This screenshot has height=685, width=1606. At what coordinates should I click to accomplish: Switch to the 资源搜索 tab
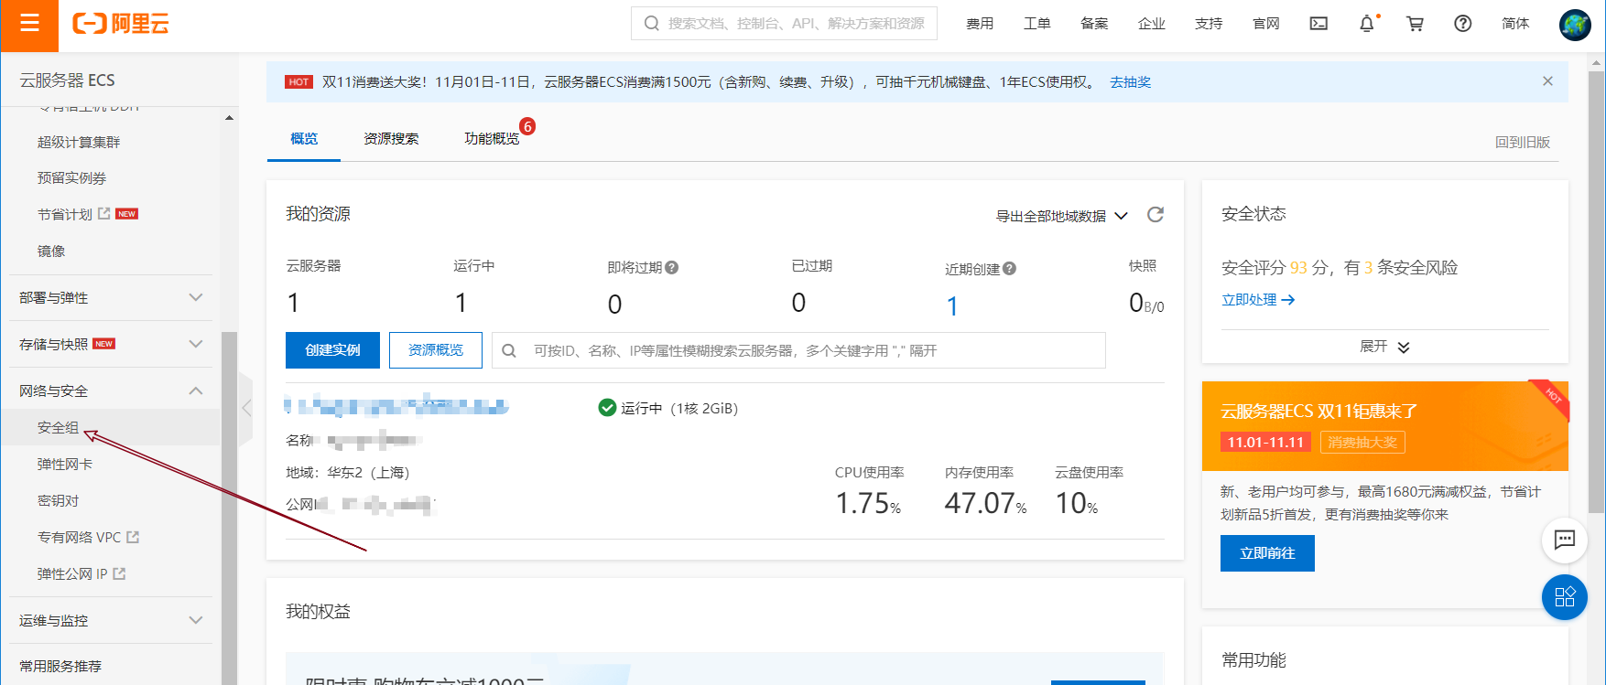pos(391,139)
